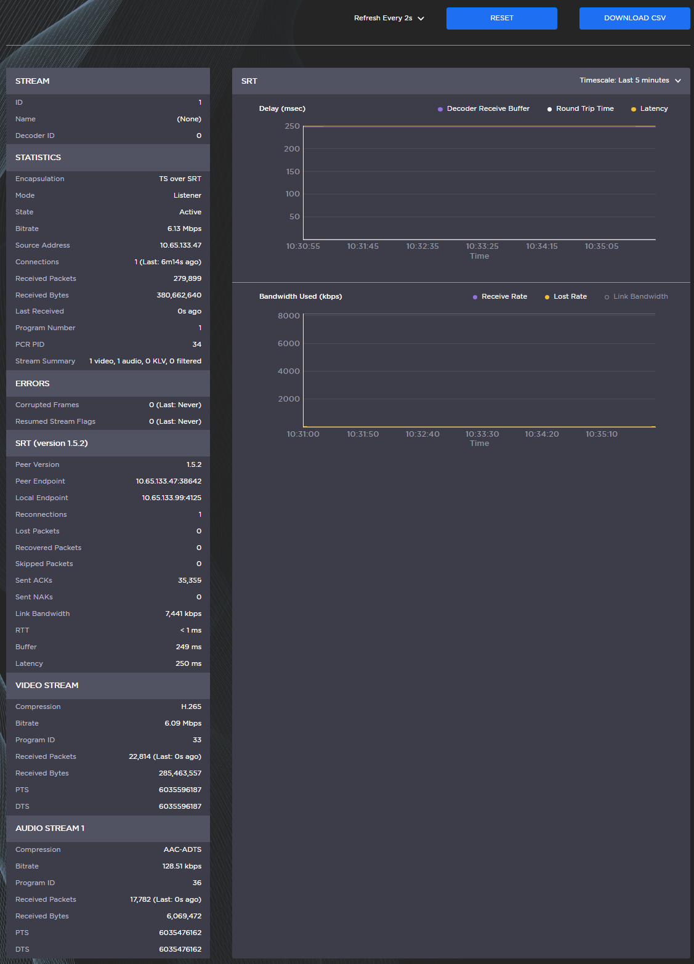Image resolution: width=694 pixels, height=964 pixels.
Task: Toggle the Decoder Receive Buffer series label
Action: tap(488, 108)
